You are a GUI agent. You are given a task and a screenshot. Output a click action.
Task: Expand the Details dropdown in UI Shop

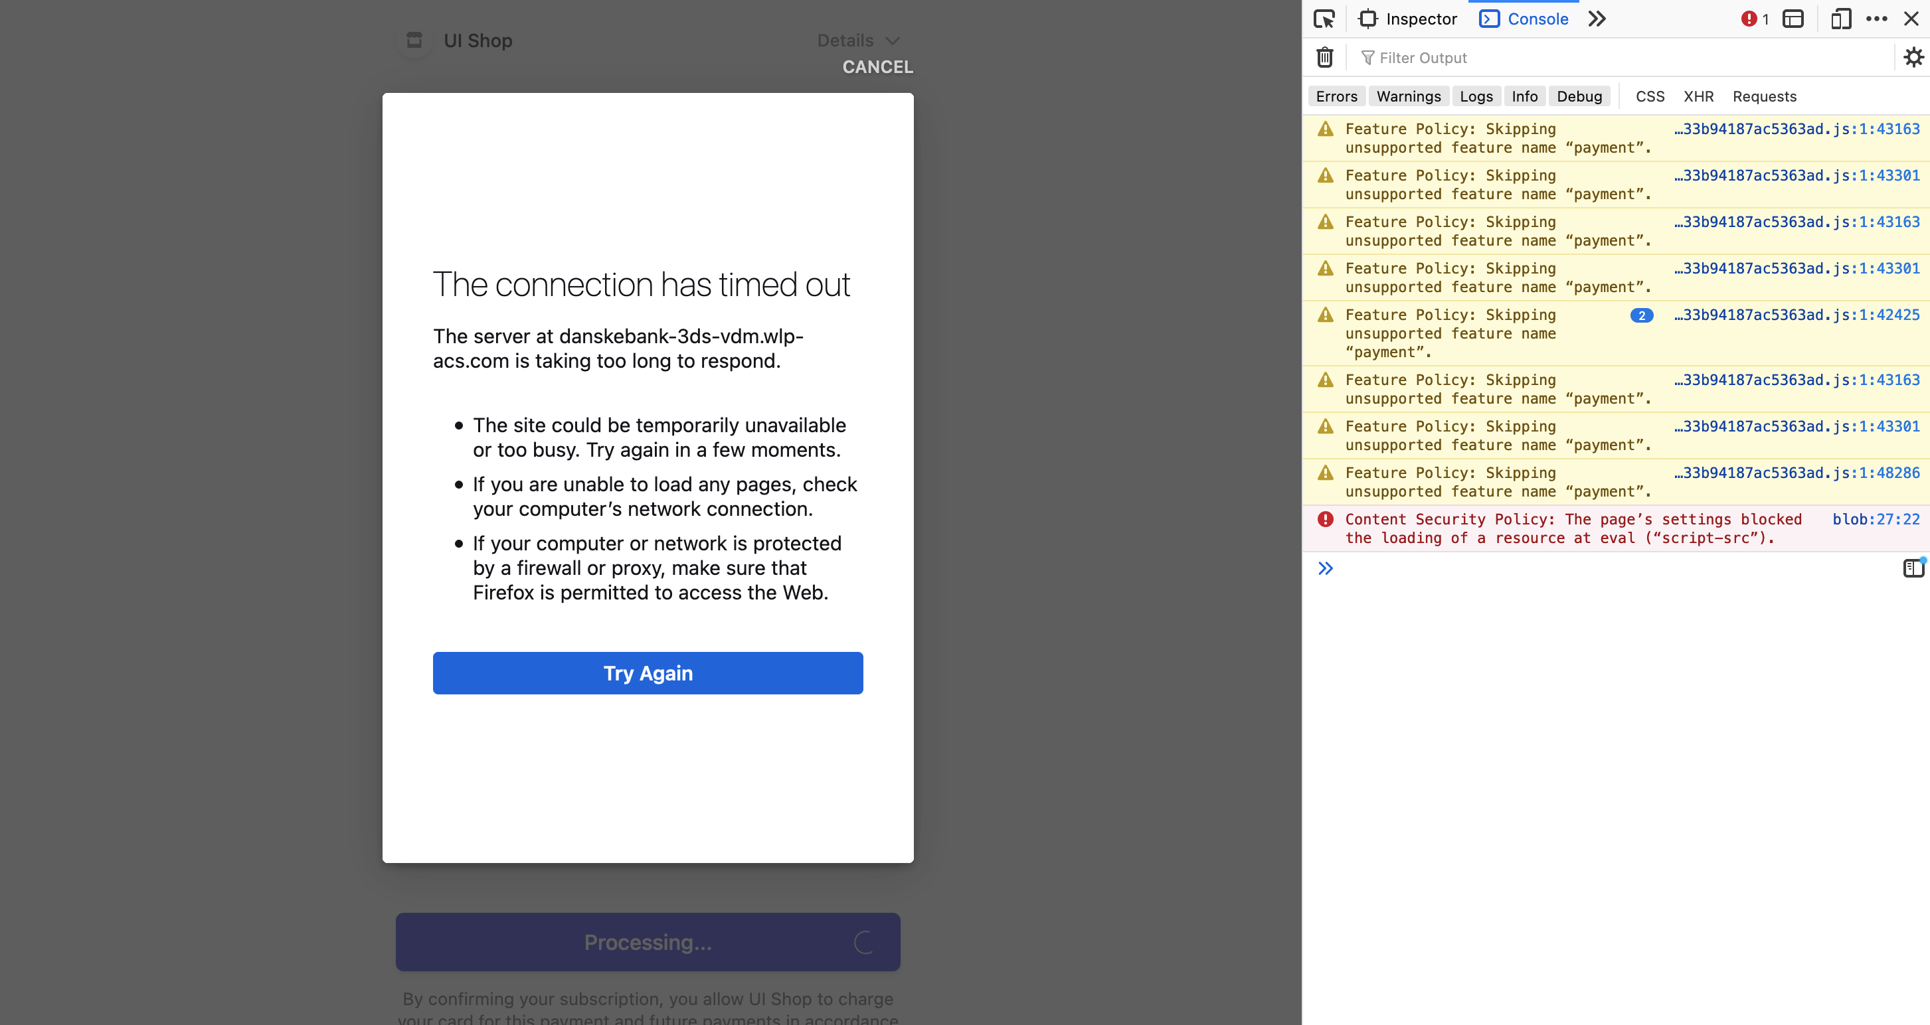(x=858, y=40)
